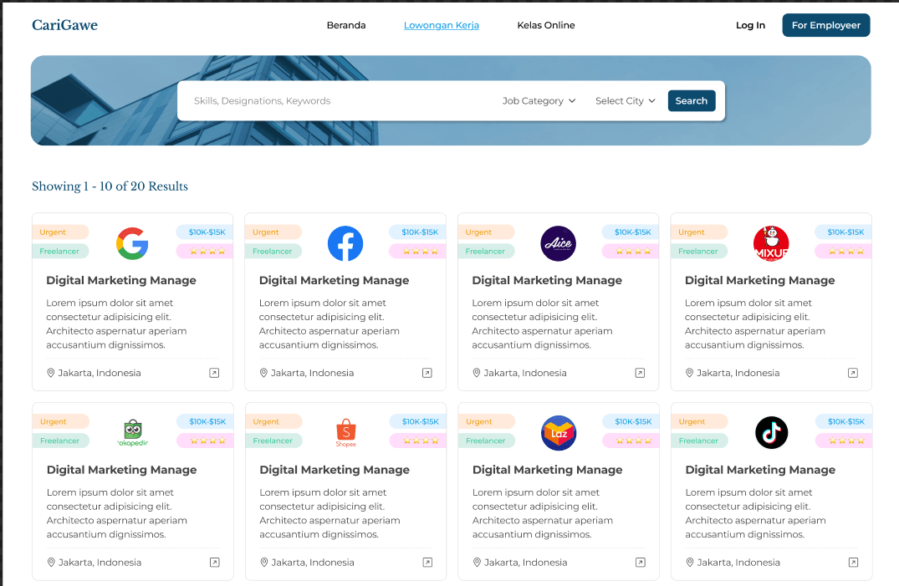Click the Freelancer tag on the Mixue card
Screen dimensions: 899x586
pyautogui.click(x=699, y=251)
